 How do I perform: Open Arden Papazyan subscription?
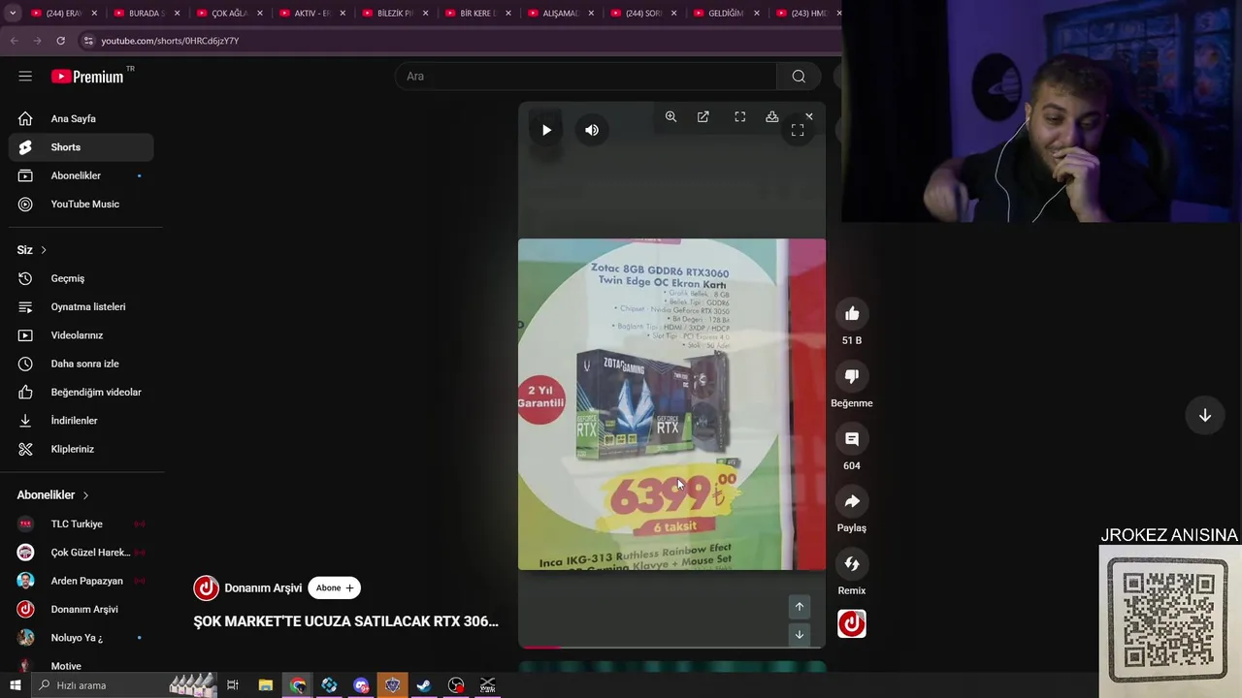[x=82, y=581]
